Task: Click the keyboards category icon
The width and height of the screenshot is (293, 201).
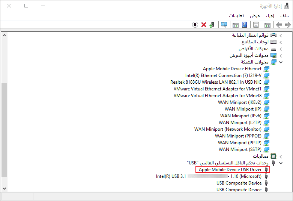Action: [273, 42]
